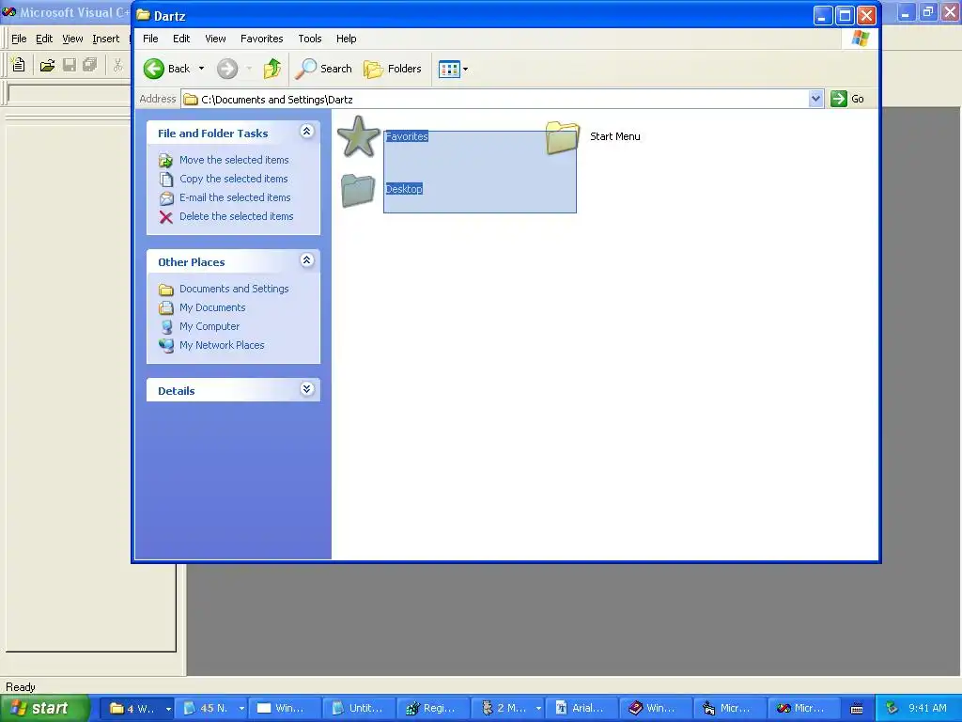The height and width of the screenshot is (722, 962).
Task: Open the Back history dropdown arrow
Action: tap(201, 69)
